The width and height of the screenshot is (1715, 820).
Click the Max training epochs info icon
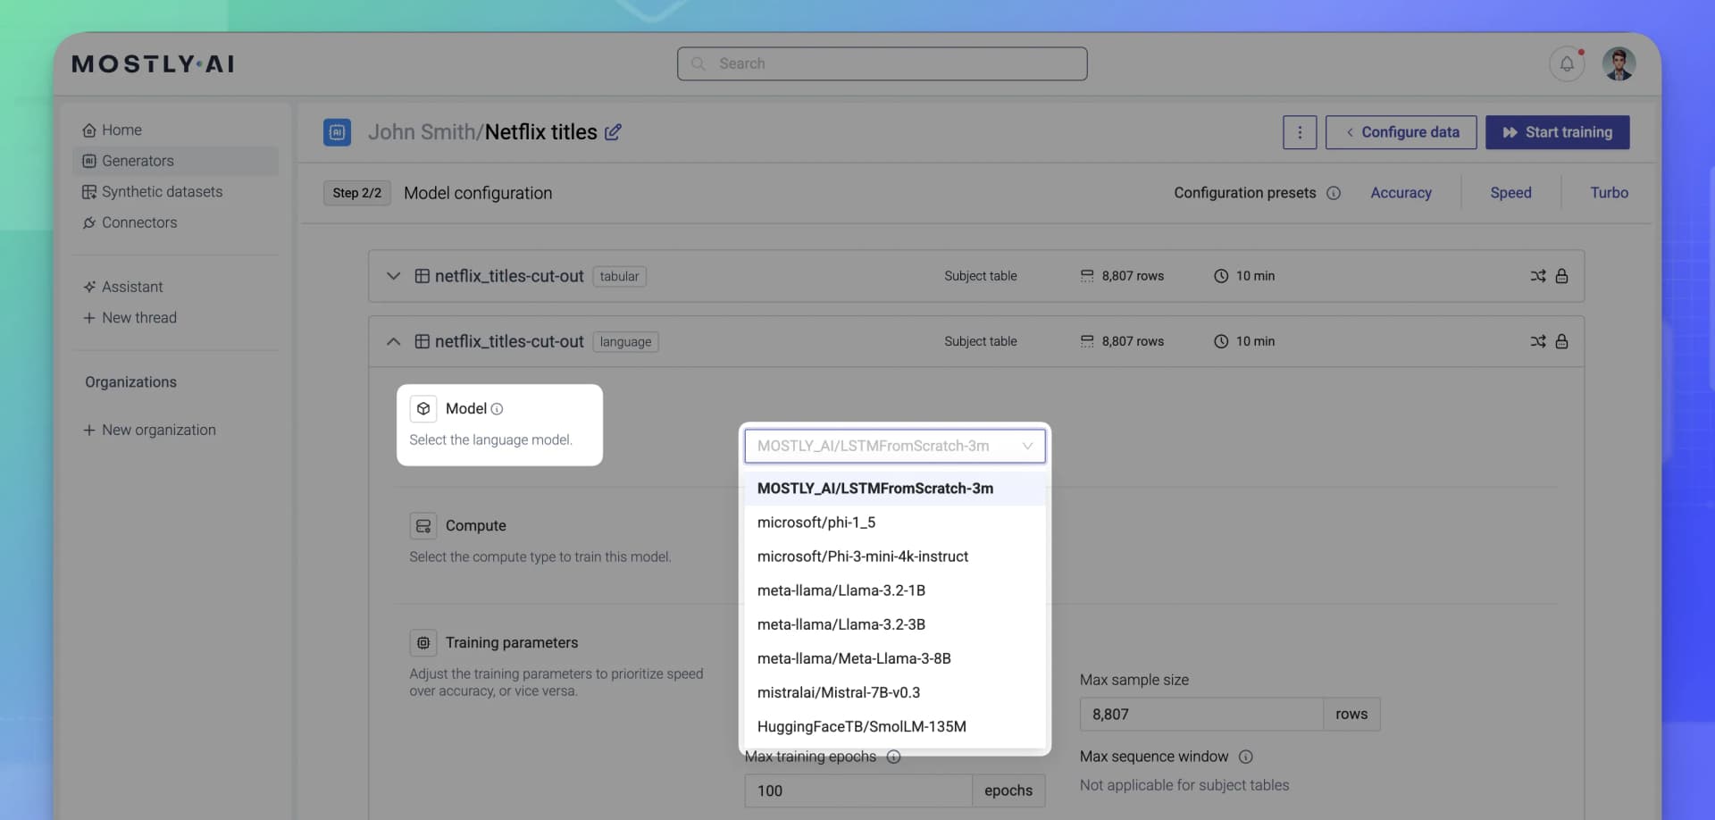[893, 757]
